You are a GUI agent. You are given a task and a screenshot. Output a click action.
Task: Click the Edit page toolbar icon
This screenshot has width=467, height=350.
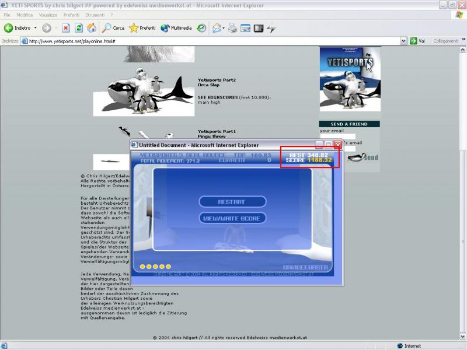245,28
